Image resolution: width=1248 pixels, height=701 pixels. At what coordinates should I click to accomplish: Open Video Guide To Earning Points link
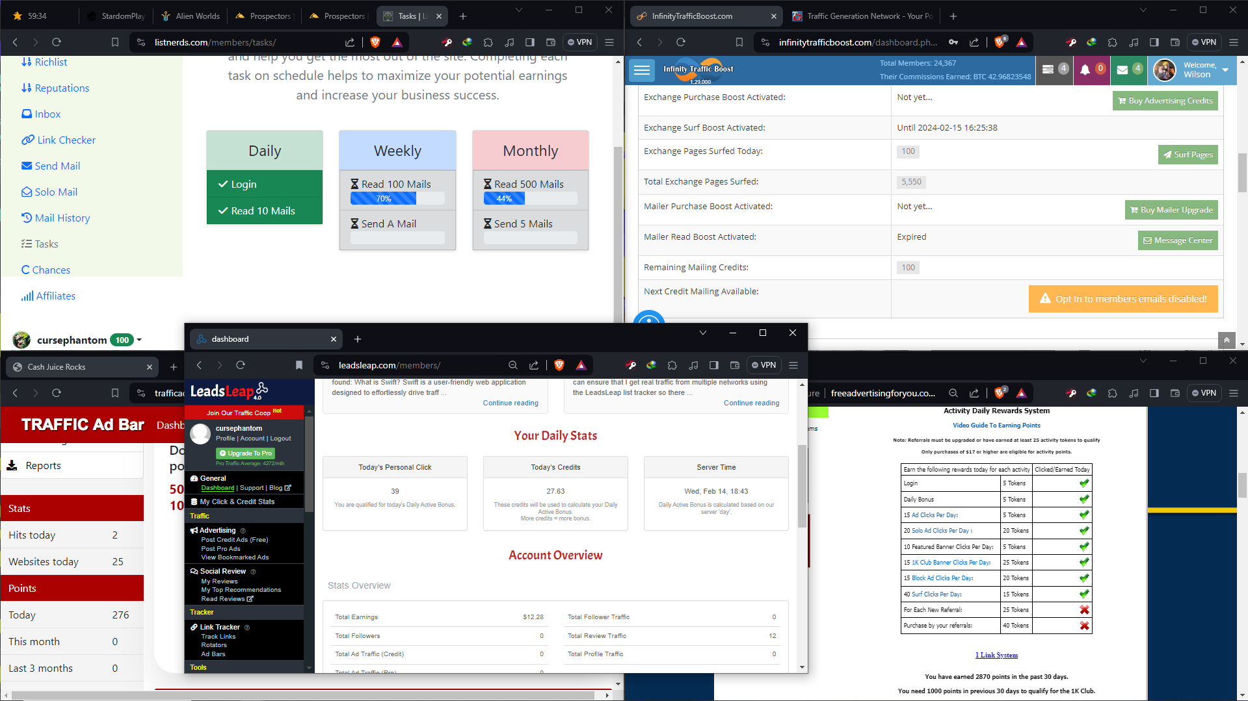tap(996, 426)
